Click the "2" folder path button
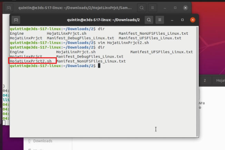 (x=205, y=80)
